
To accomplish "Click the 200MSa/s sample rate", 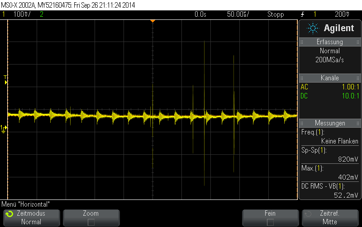I will [330, 60].
